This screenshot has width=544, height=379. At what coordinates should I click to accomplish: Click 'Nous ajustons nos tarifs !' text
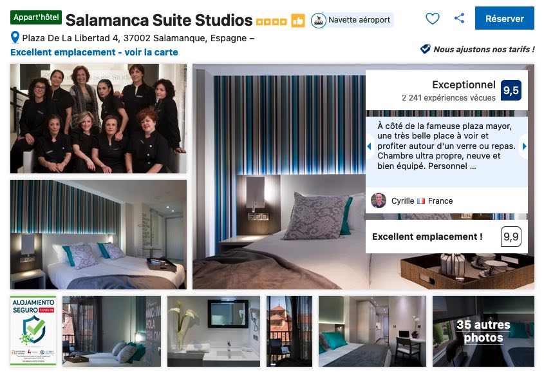484,50
